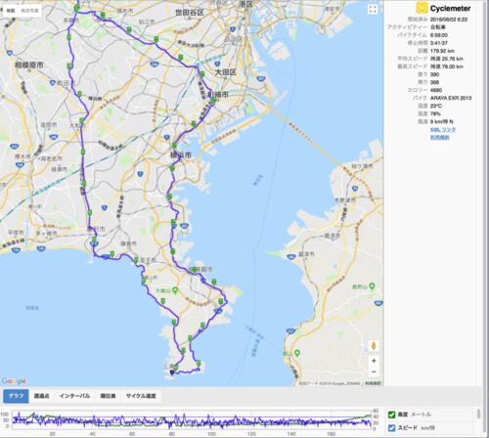Zoom in with the map plus button
The width and height of the screenshot is (489, 438).
pyautogui.click(x=374, y=361)
